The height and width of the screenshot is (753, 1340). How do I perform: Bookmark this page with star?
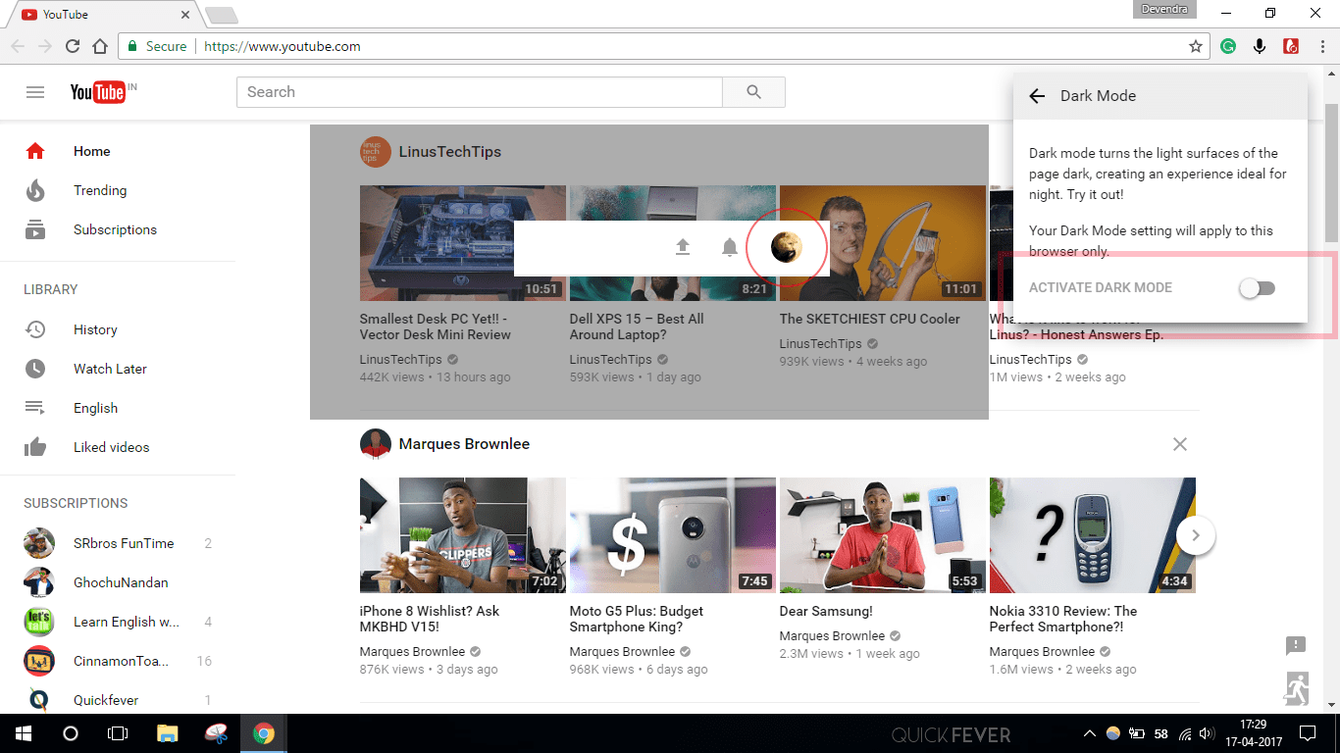(1196, 46)
